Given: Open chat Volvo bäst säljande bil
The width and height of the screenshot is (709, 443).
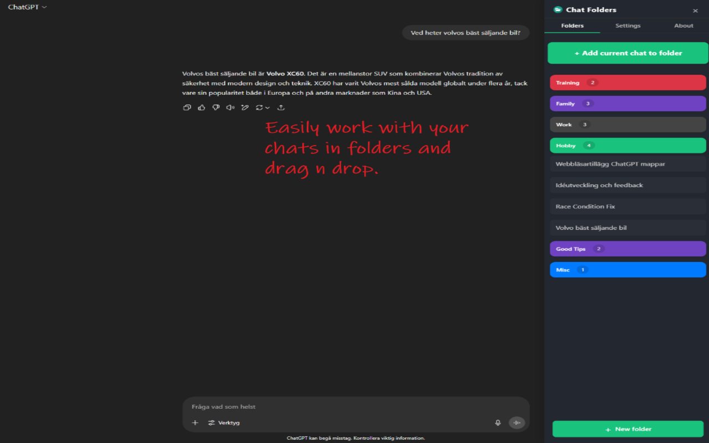Looking at the screenshot, I should pyautogui.click(x=628, y=228).
